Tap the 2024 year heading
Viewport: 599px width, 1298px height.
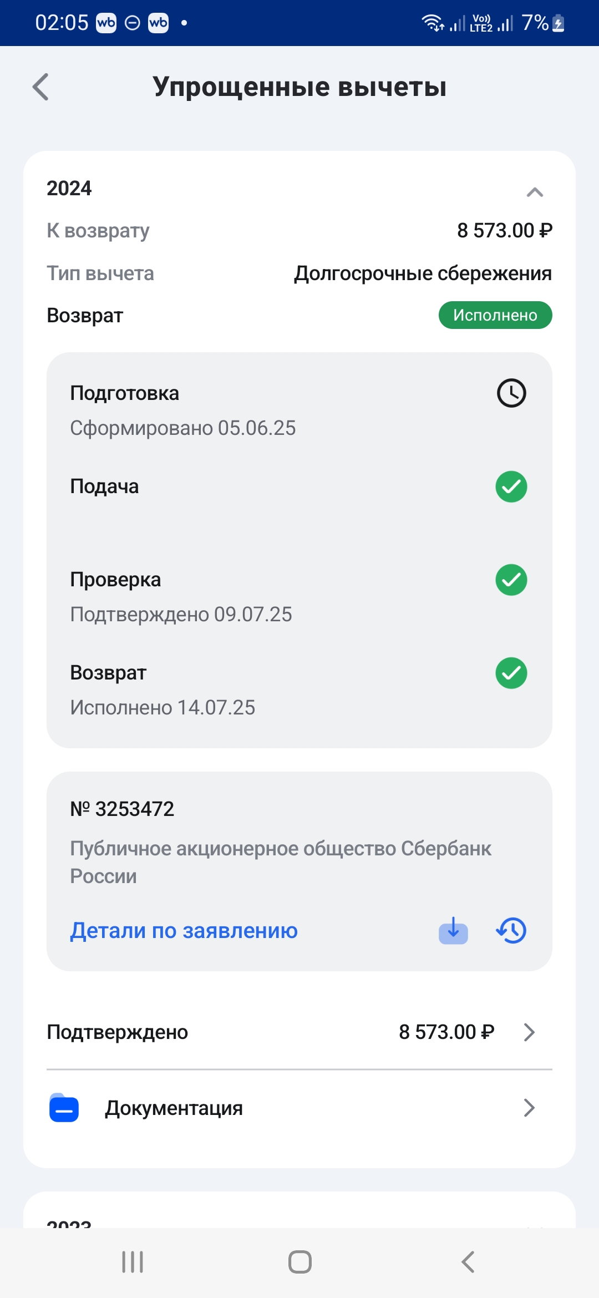pos(69,189)
